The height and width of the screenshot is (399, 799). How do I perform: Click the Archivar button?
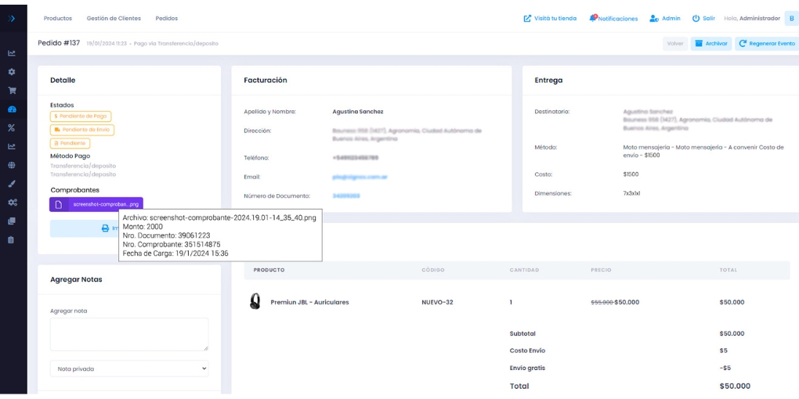click(710, 44)
